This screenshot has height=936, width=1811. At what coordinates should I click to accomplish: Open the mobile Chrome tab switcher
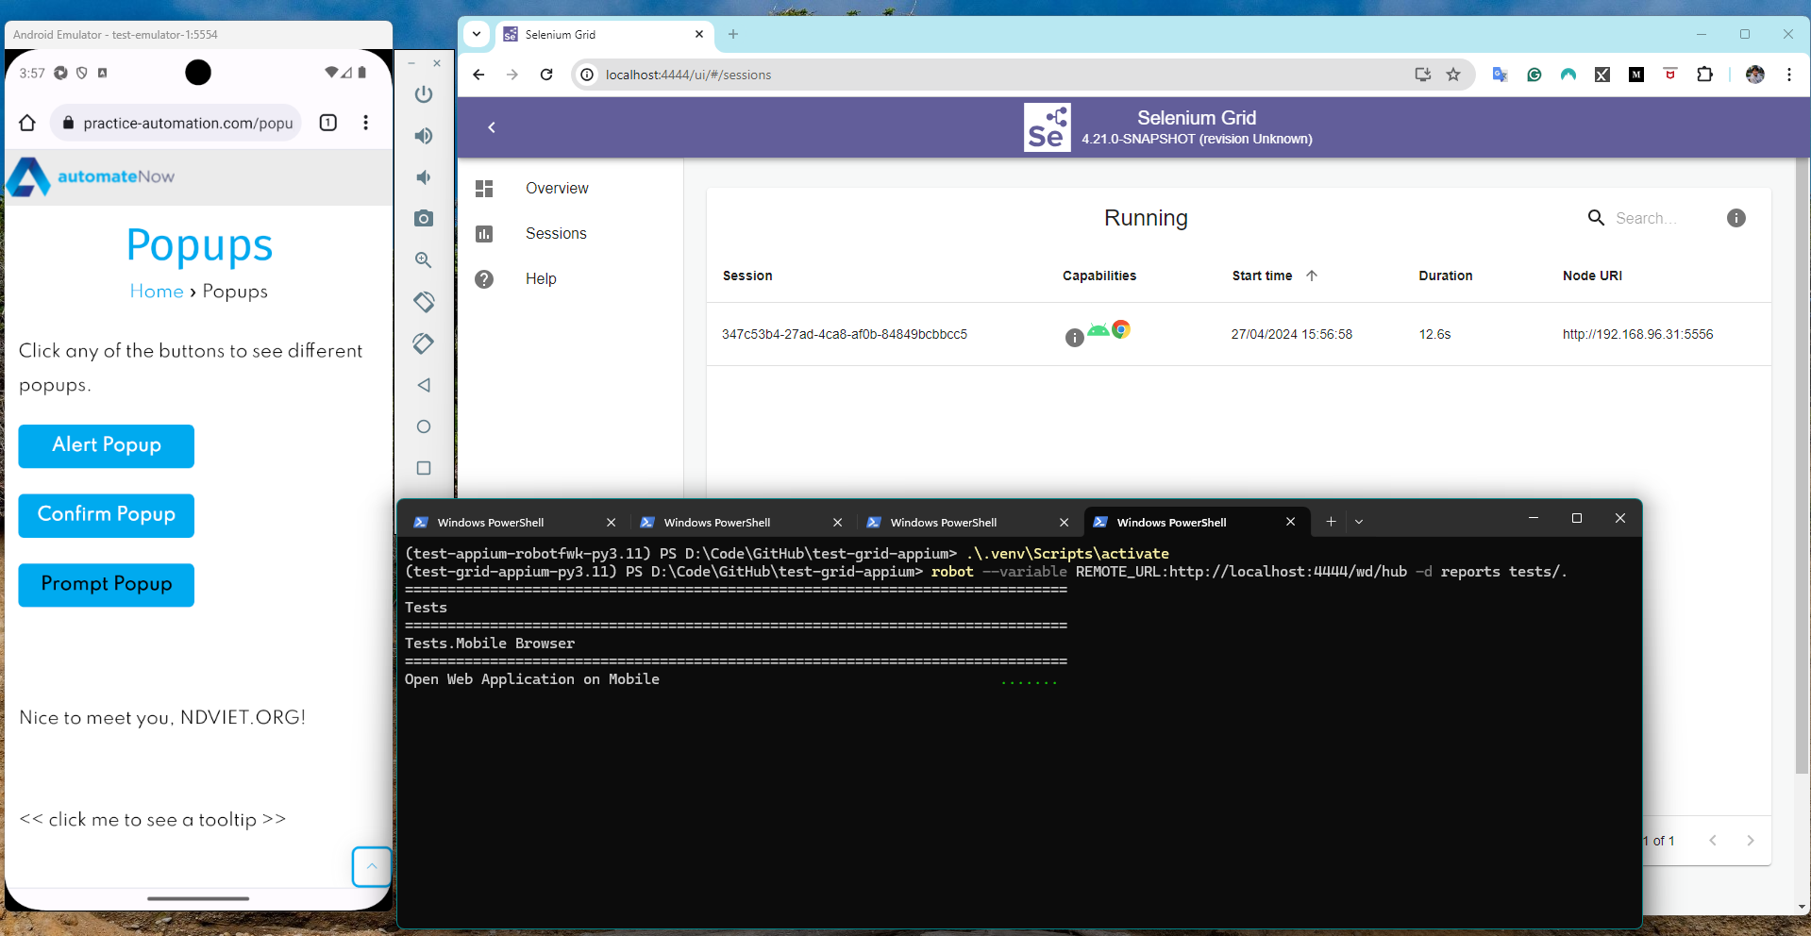pos(328,123)
